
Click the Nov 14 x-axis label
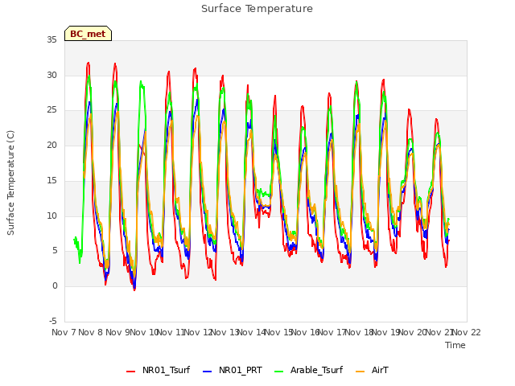point(251,332)
